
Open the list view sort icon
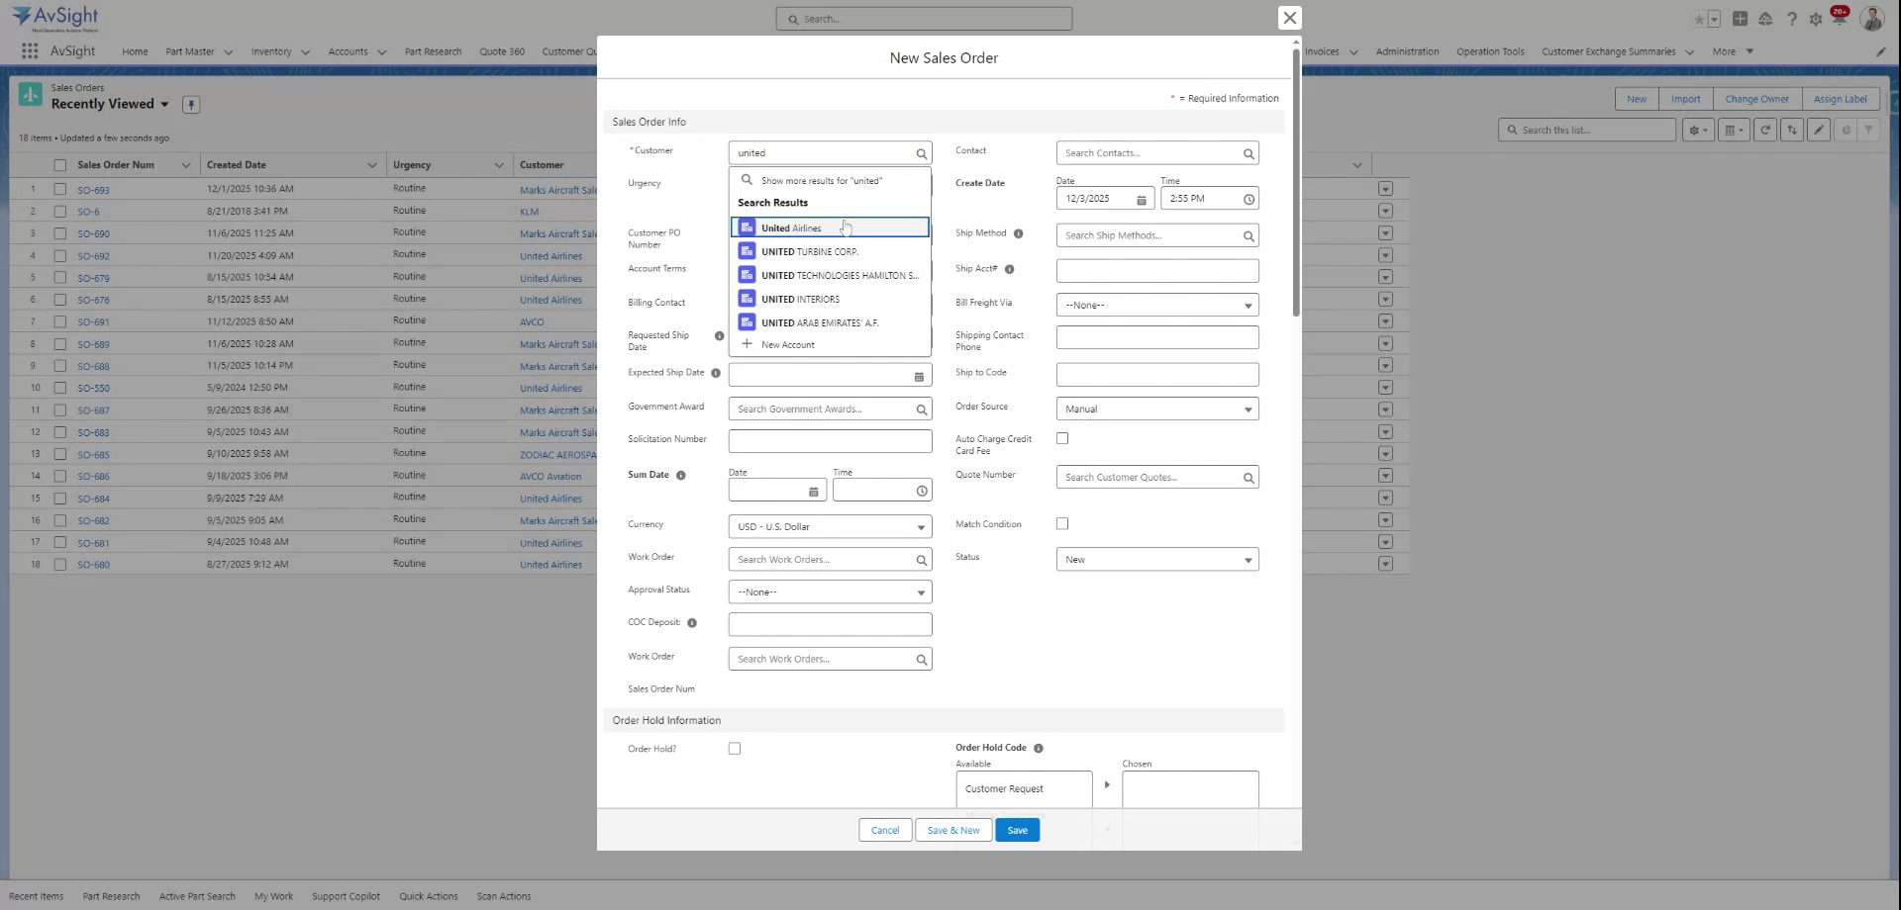(1792, 130)
